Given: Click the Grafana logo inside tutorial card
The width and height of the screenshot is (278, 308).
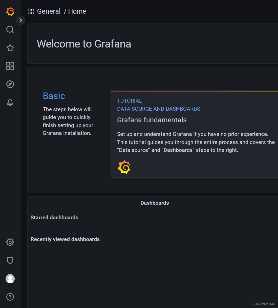Looking at the screenshot, I should point(124,167).
